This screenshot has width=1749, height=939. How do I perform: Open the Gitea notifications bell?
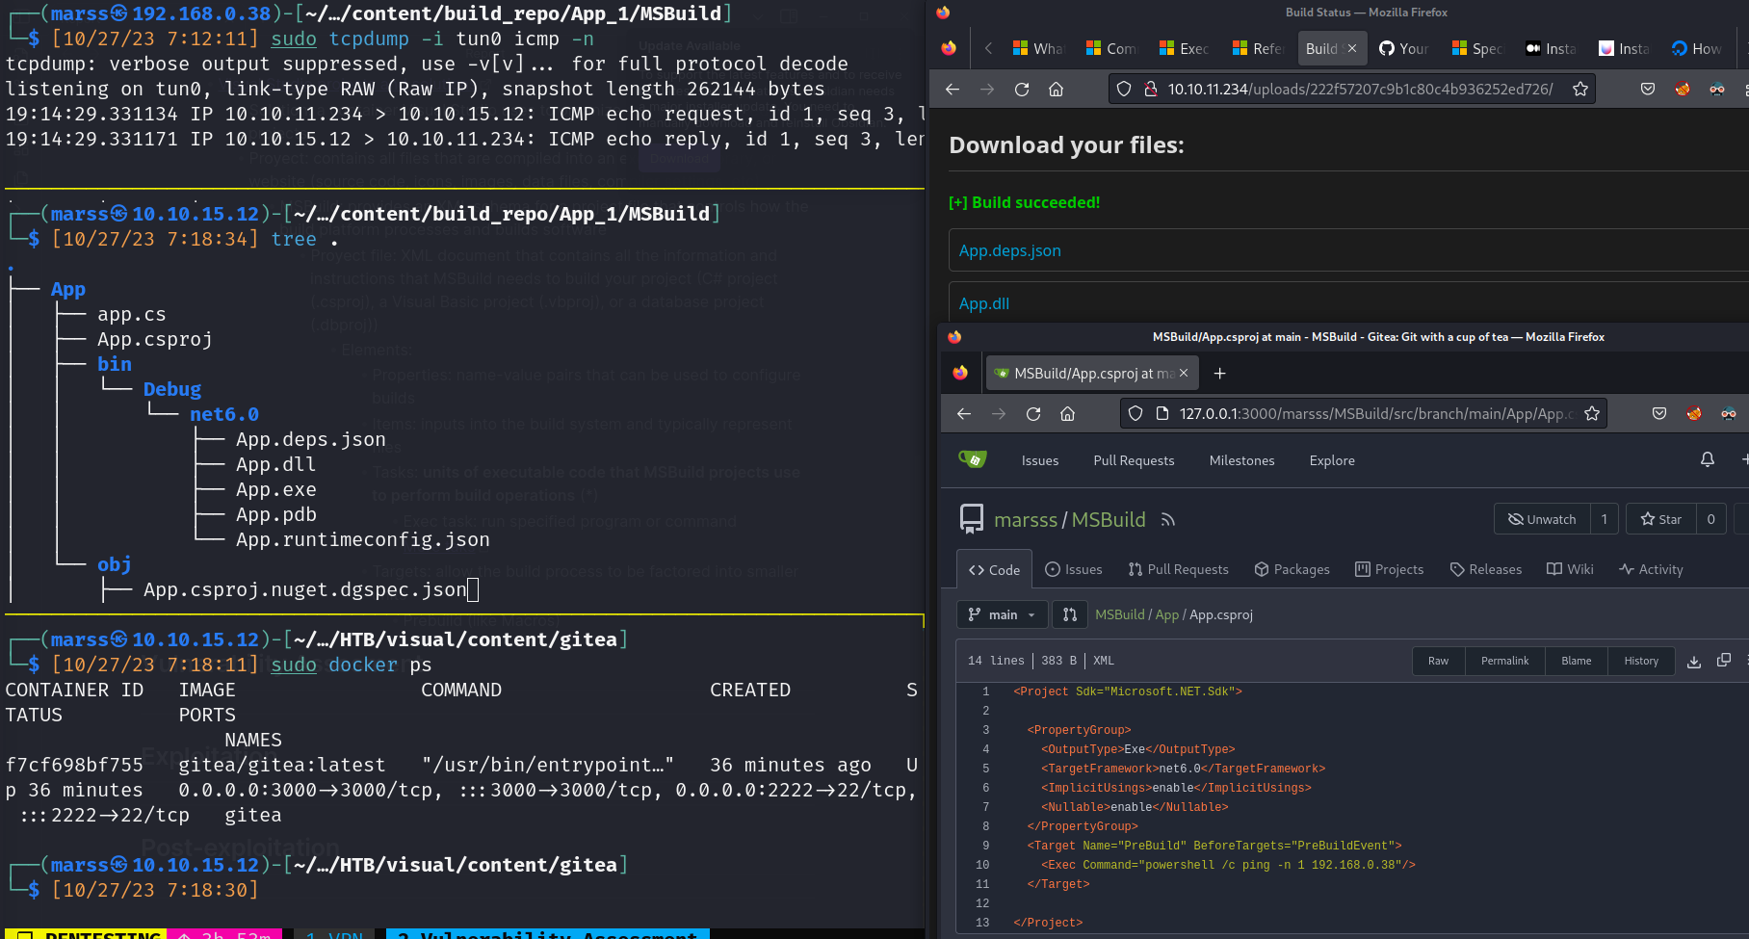pyautogui.click(x=1707, y=460)
